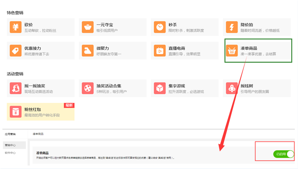298x169 pixels.
Task: Click the 优惠接力 price tag icon
Action: (x=16, y=51)
